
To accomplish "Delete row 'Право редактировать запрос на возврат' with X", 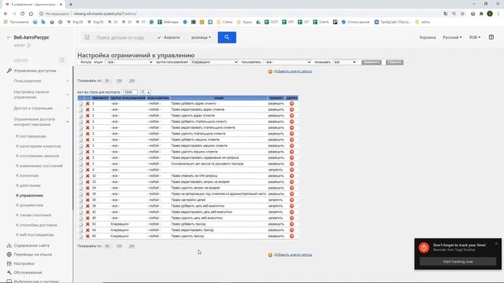I will click(87, 182).
